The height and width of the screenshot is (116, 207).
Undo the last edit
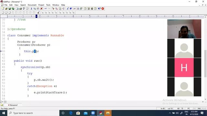(x=46, y=9)
